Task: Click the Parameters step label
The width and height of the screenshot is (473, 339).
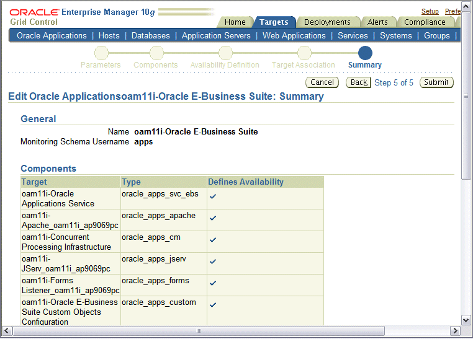Action: 101,65
